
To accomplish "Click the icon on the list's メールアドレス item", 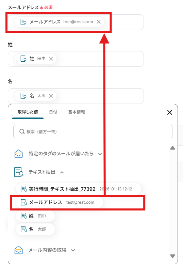I will (x=24, y=202).
